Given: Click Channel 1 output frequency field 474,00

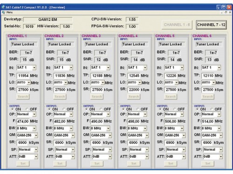Looking at the screenshot, I should pyautogui.click(x=23, y=121).
